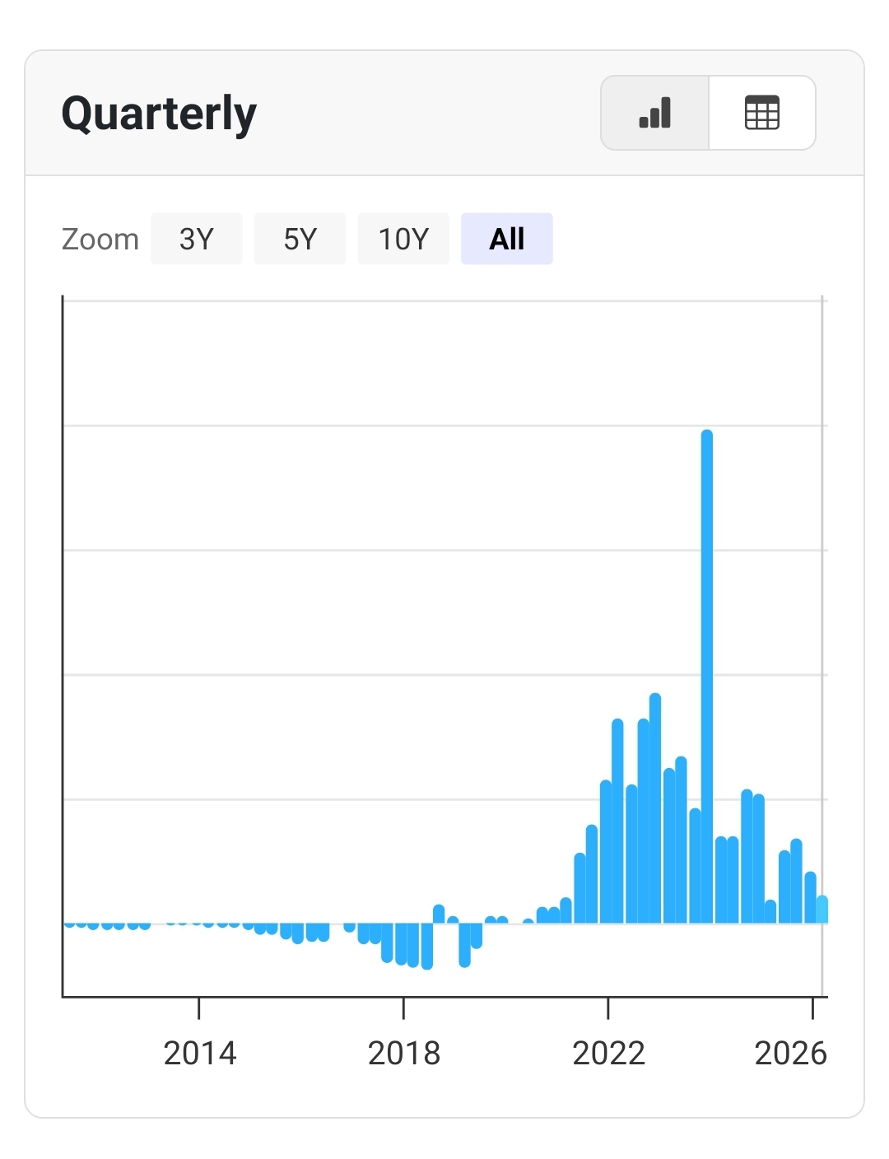Click the last lighter-colored bar at the chart's right edge

point(822,910)
